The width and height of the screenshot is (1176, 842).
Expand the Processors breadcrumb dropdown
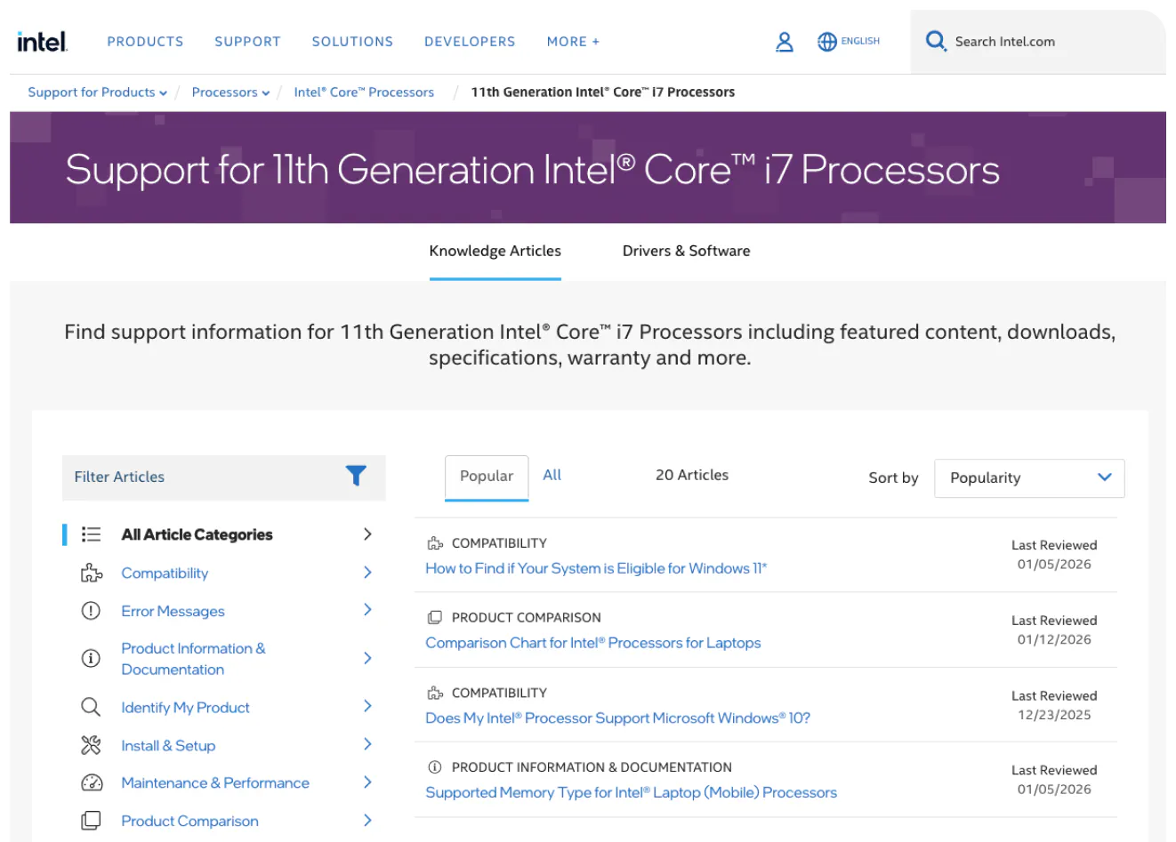pyautogui.click(x=265, y=93)
